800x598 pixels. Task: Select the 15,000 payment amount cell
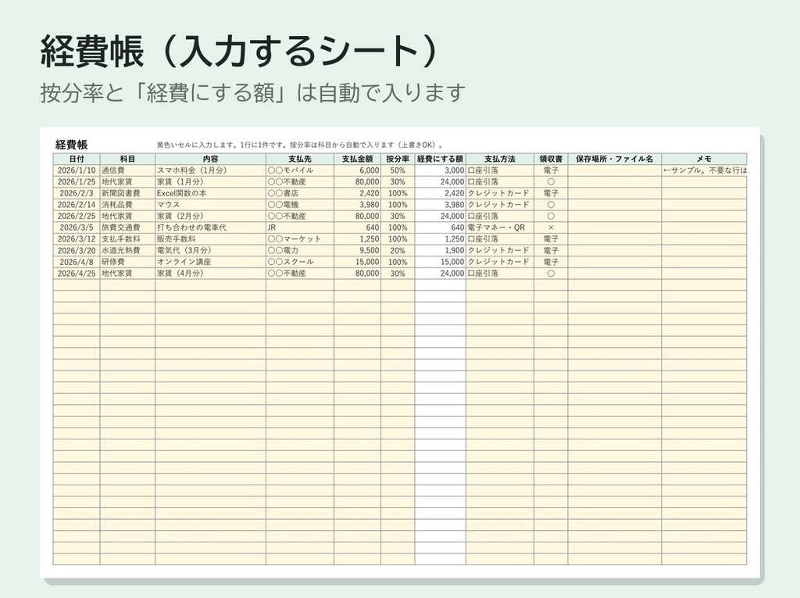click(x=357, y=262)
